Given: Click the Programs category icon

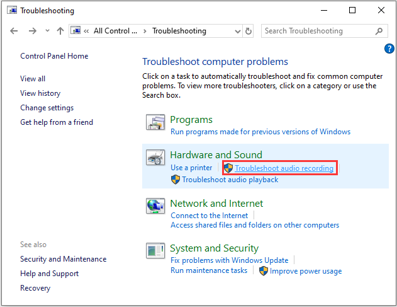Looking at the screenshot, I should [155, 122].
